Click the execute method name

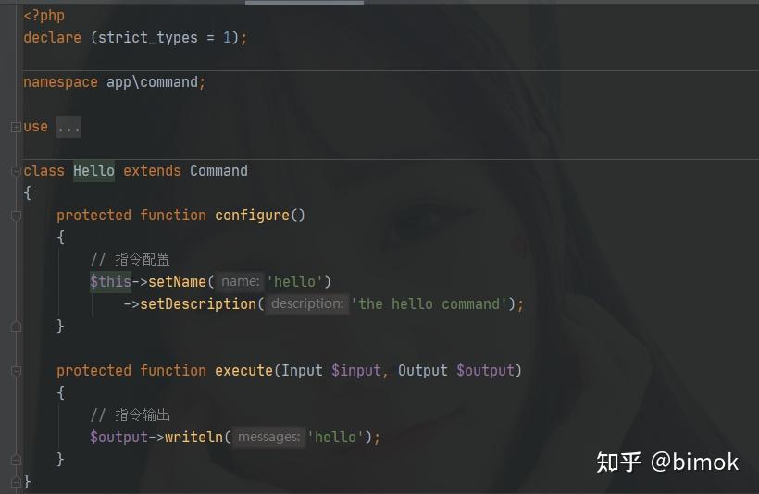[x=244, y=371]
